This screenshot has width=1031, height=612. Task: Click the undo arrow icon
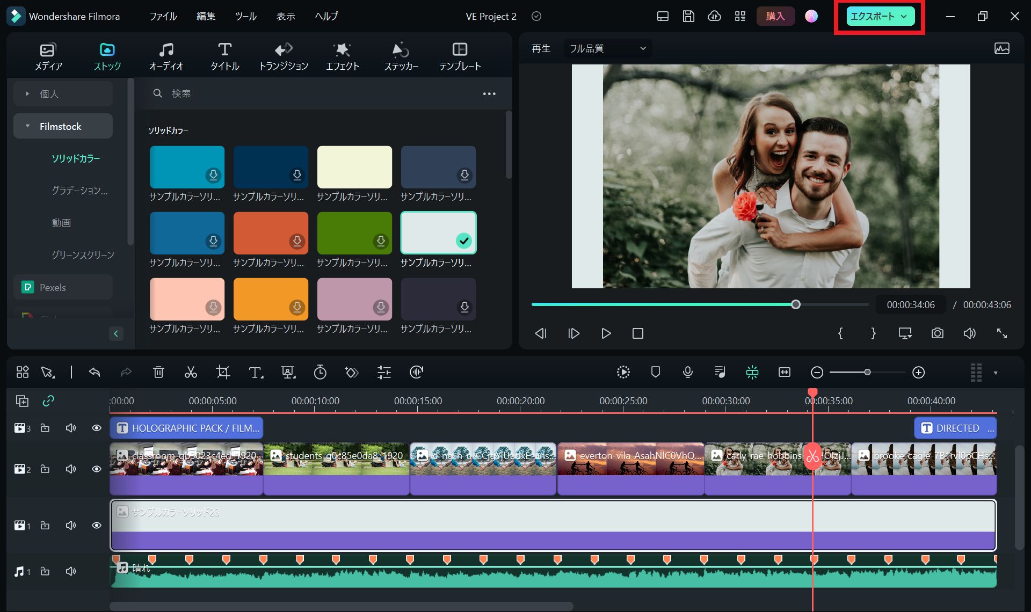[95, 372]
